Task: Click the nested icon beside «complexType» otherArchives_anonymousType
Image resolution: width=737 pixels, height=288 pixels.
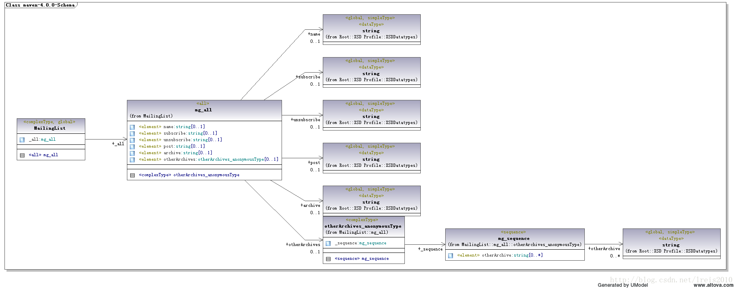Action: [x=132, y=175]
